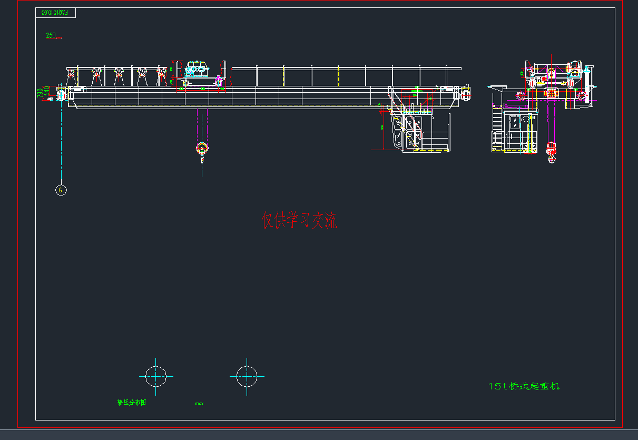Click the trolley gearbox on top of girder
The width and height of the screenshot is (638, 440).
198,69
